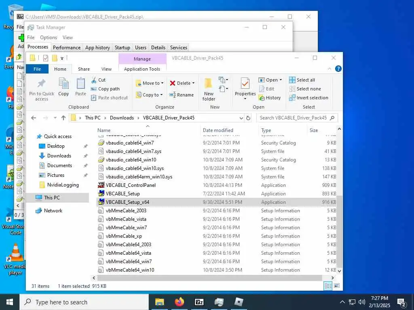Click Invert selection in ribbon
This screenshot has height=310, width=414.
pos(308,98)
